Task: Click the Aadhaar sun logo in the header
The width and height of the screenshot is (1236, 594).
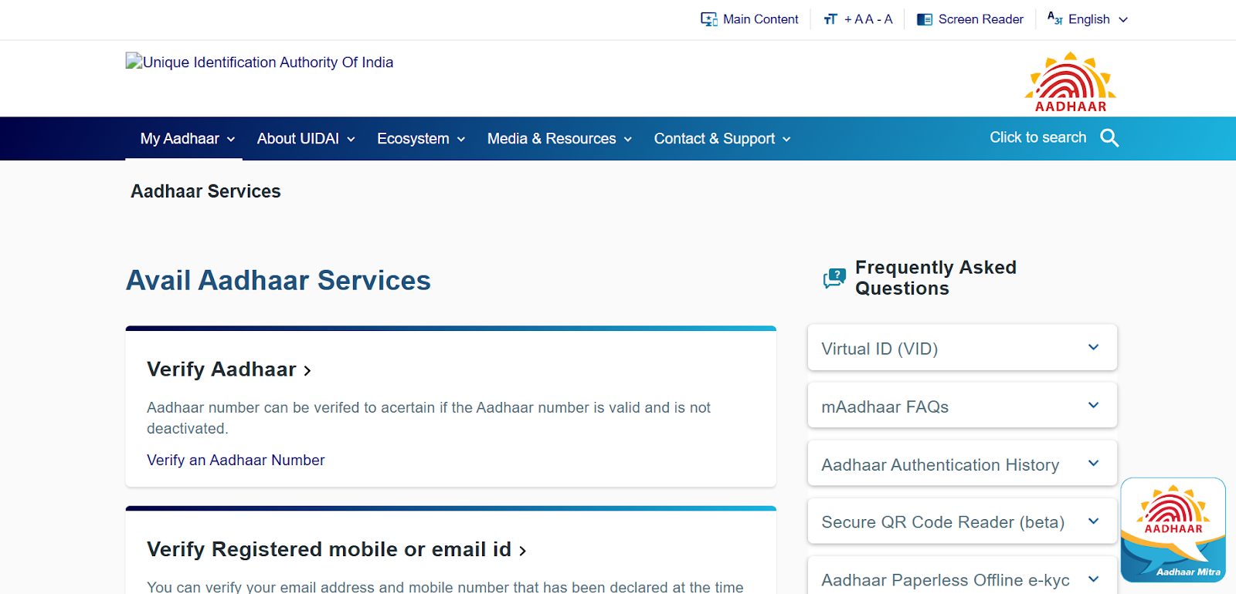Action: (x=1071, y=82)
